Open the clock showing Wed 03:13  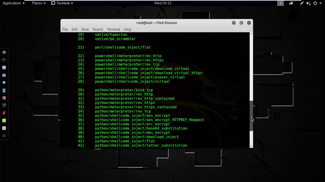(162, 3)
